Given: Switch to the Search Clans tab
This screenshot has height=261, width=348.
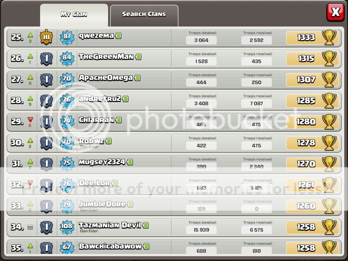Looking at the screenshot, I should tap(144, 16).
